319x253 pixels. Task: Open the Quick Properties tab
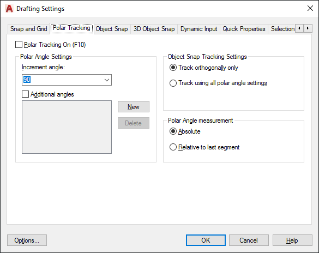[244, 29]
